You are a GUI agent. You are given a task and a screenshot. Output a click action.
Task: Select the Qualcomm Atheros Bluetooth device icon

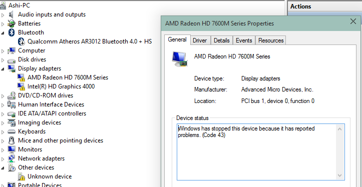(22, 41)
